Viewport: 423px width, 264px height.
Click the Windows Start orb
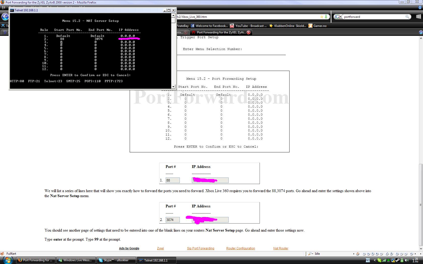[8, 260]
